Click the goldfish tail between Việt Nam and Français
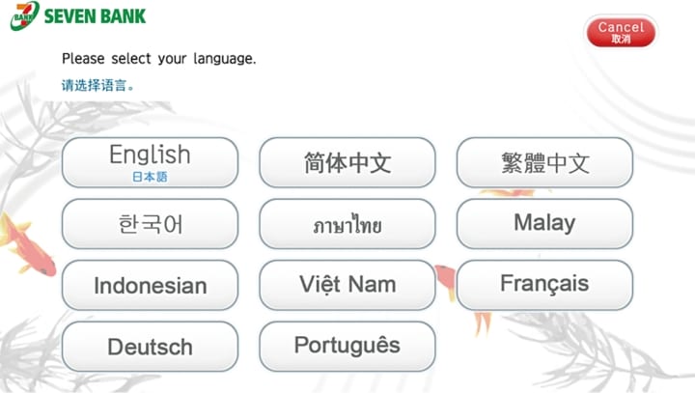The width and height of the screenshot is (695, 393). click(x=446, y=279)
